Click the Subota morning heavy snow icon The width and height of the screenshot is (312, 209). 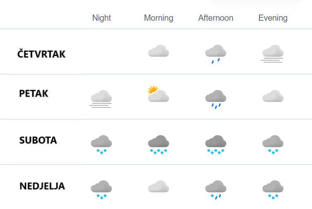point(159,145)
